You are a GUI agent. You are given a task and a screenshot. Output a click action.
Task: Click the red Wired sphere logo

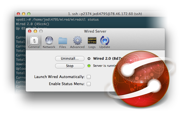(x=141, y=79)
